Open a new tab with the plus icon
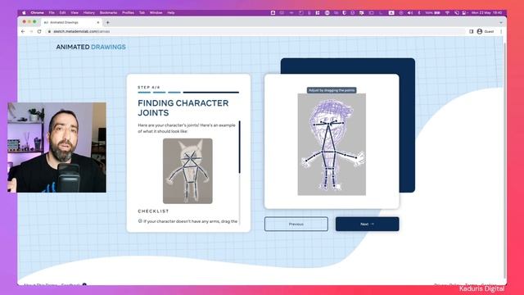The height and width of the screenshot is (295, 524). [107, 22]
